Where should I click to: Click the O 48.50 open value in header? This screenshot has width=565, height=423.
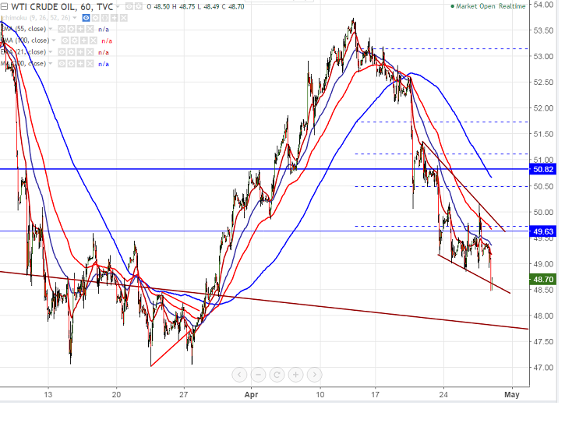click(158, 7)
